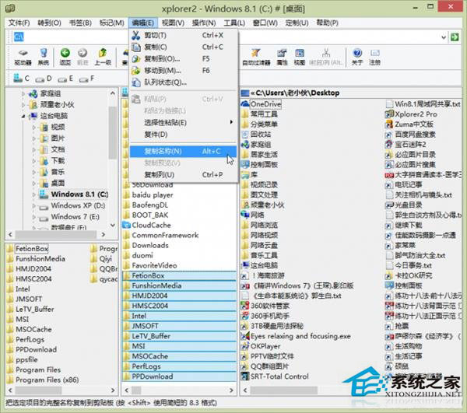Open the 自动过滤器 (Auto filter) toolbar icon
Viewport: 467px width, 413px height.
tap(256, 57)
